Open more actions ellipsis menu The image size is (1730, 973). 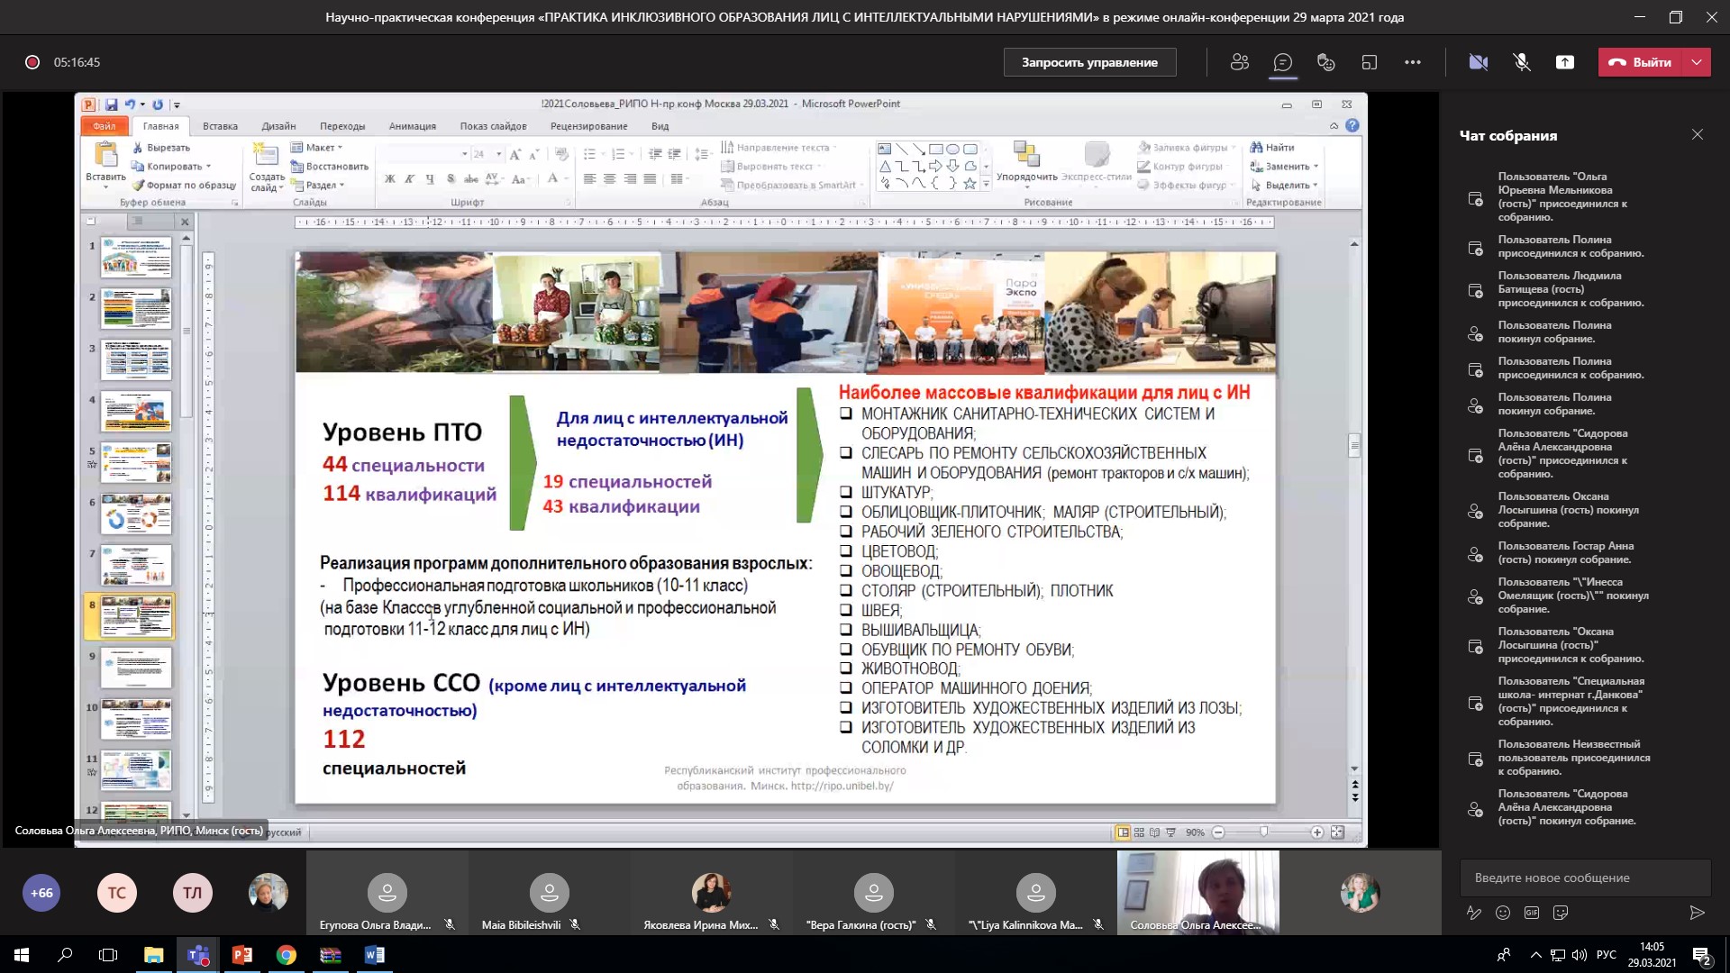pyautogui.click(x=1413, y=62)
